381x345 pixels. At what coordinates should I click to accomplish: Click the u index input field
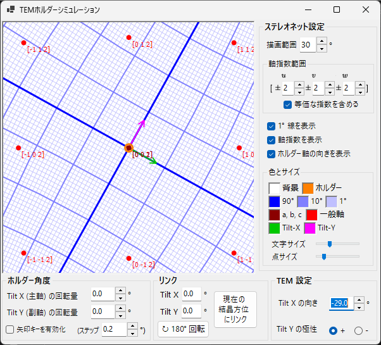(x=288, y=88)
